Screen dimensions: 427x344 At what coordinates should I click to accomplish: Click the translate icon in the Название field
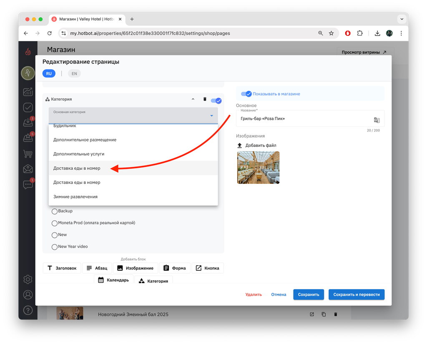377,120
